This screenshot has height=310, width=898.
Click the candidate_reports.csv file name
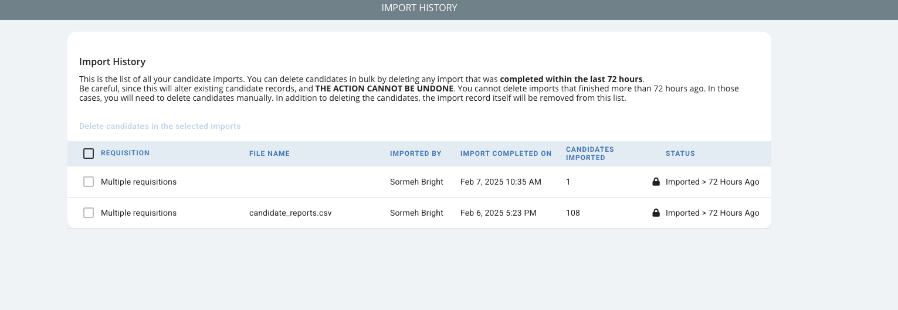(x=290, y=213)
